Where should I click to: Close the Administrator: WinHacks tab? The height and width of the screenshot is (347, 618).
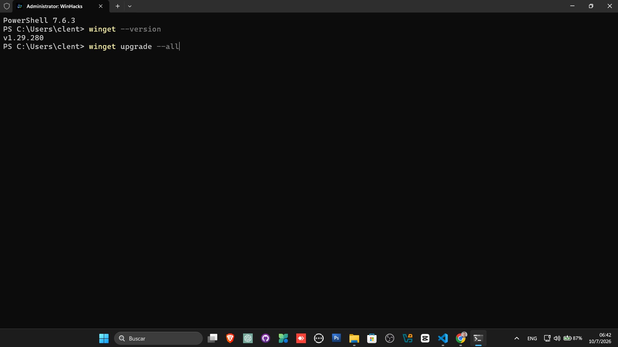tap(101, 6)
